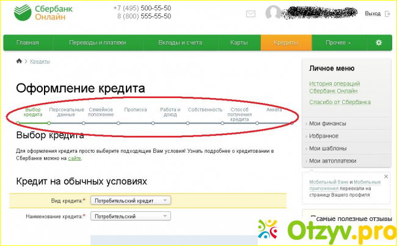
Task: Expand the Избранное section
Action: click(323, 136)
